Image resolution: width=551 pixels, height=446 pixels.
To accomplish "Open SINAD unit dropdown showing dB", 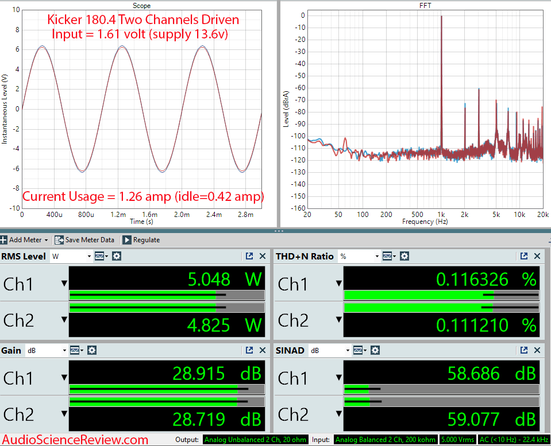I will (330, 351).
